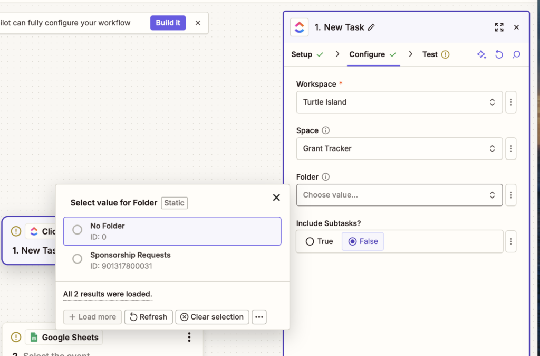Image resolution: width=540 pixels, height=356 pixels.
Task: Show info tooltip next to Space label
Action: 325,130
